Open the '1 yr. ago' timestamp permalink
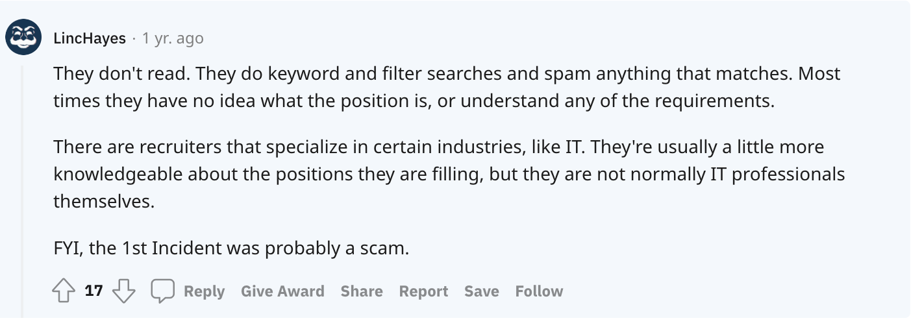The image size is (922, 327). coord(173,38)
